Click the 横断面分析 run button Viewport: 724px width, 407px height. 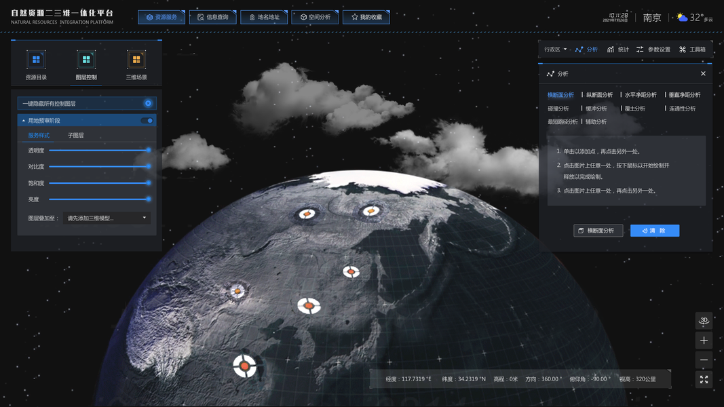[598, 230]
